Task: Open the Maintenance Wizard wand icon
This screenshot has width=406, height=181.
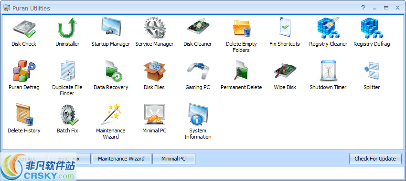Action: tap(111, 114)
